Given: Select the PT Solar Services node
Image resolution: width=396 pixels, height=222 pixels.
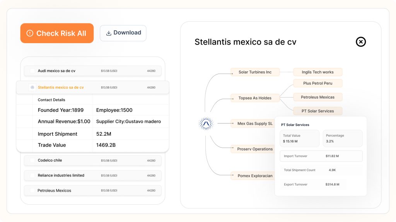Looking at the screenshot, I should click(x=318, y=111).
